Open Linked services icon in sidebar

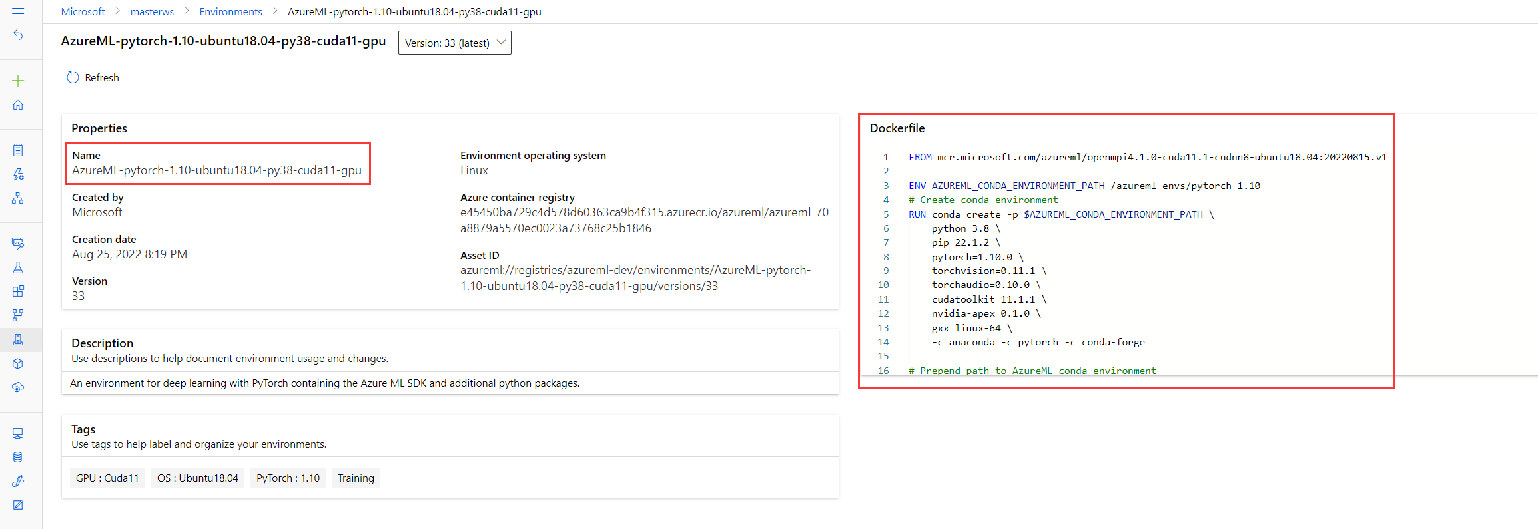[18, 481]
